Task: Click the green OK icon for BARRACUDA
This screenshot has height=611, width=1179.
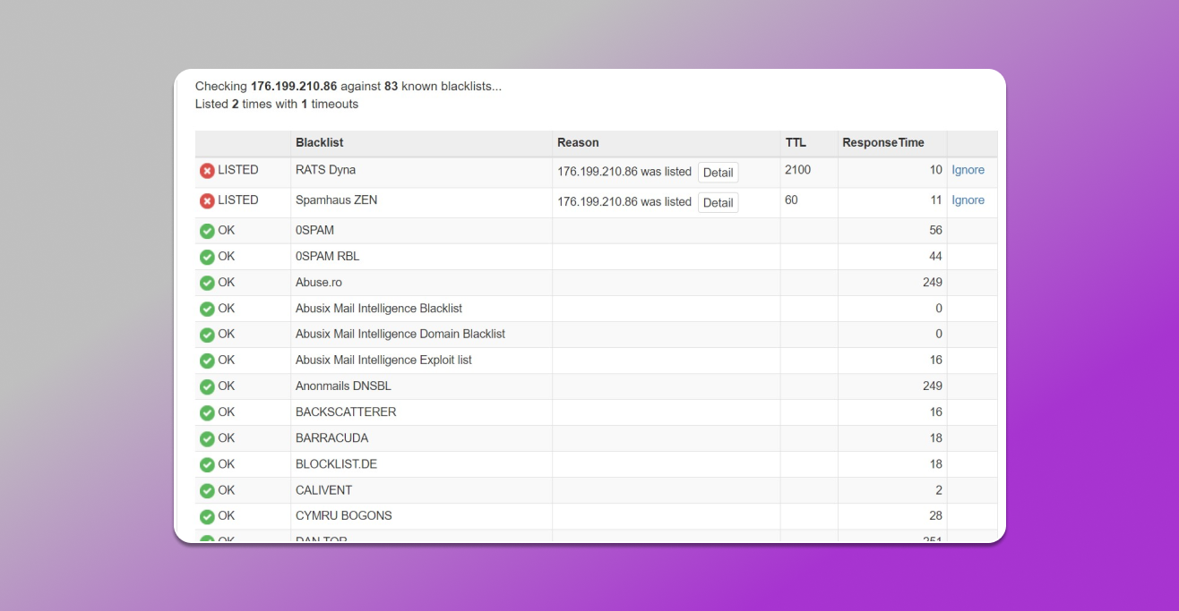Action: 207,438
